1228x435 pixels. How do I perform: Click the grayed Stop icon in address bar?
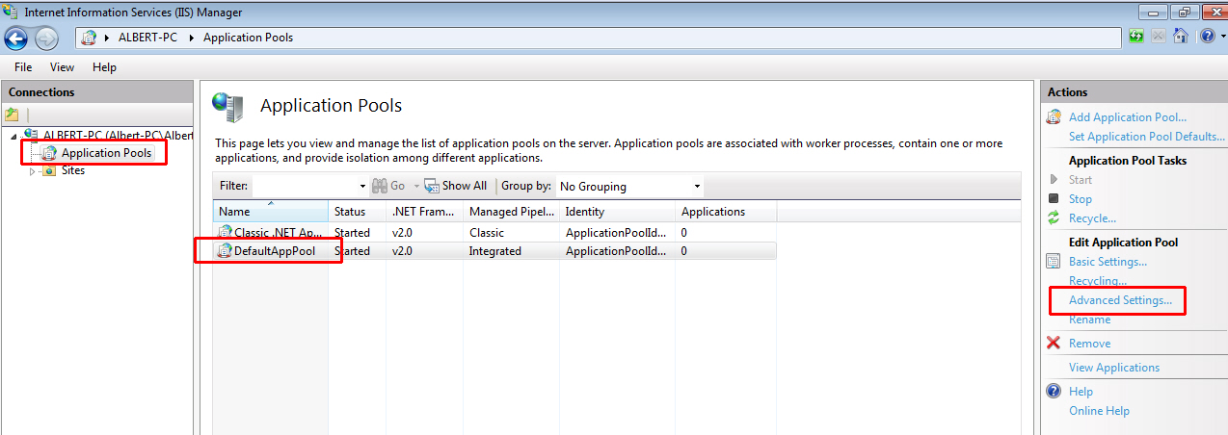coord(1158,37)
